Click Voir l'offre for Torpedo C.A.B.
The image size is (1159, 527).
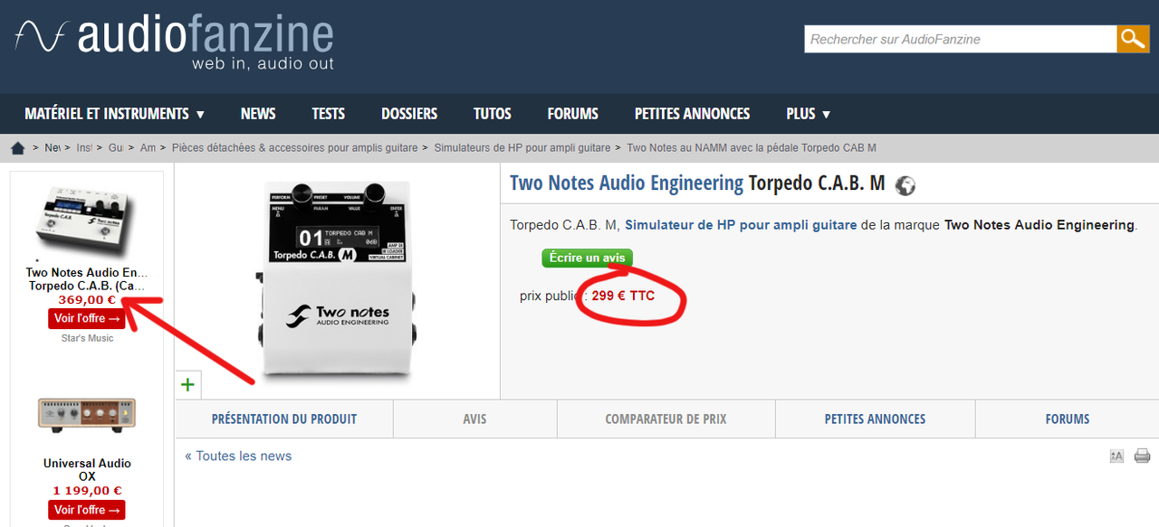click(x=87, y=318)
